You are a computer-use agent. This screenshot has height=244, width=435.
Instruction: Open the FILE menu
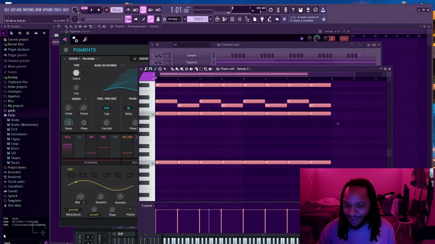6,10
